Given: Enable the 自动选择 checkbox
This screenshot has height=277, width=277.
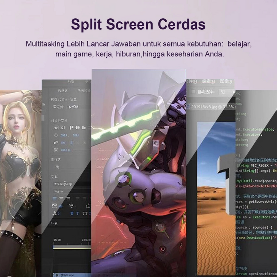Looking at the screenshot, I should [193, 92].
